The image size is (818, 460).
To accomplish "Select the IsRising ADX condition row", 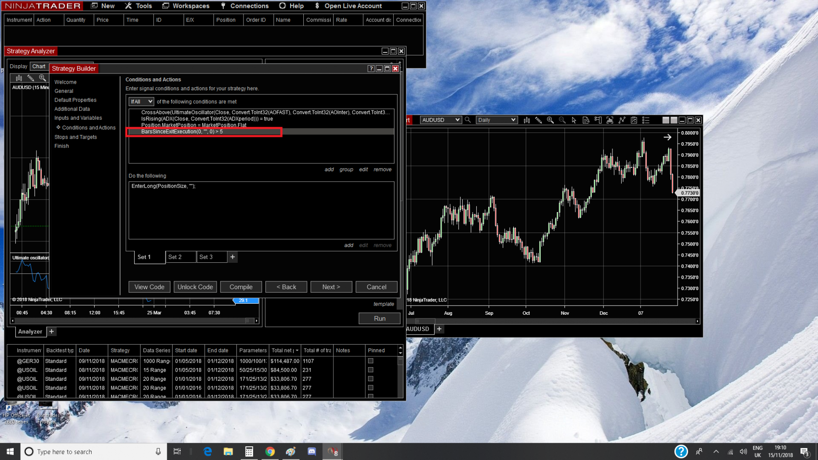I will (x=261, y=119).
